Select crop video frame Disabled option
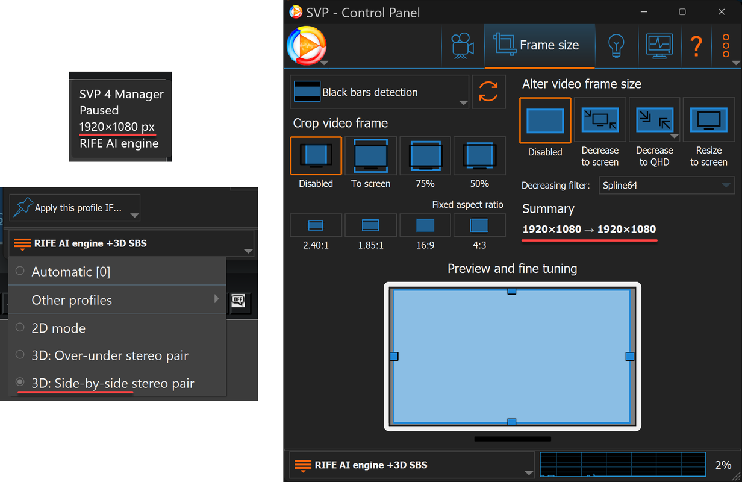This screenshot has width=742, height=482. [316, 155]
